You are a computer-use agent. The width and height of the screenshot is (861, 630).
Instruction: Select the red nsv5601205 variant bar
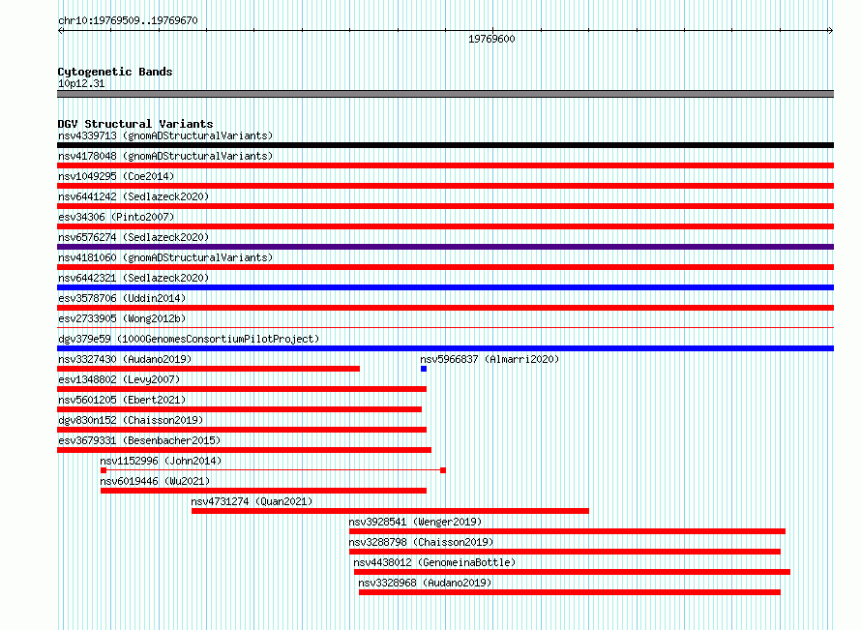[x=239, y=409]
